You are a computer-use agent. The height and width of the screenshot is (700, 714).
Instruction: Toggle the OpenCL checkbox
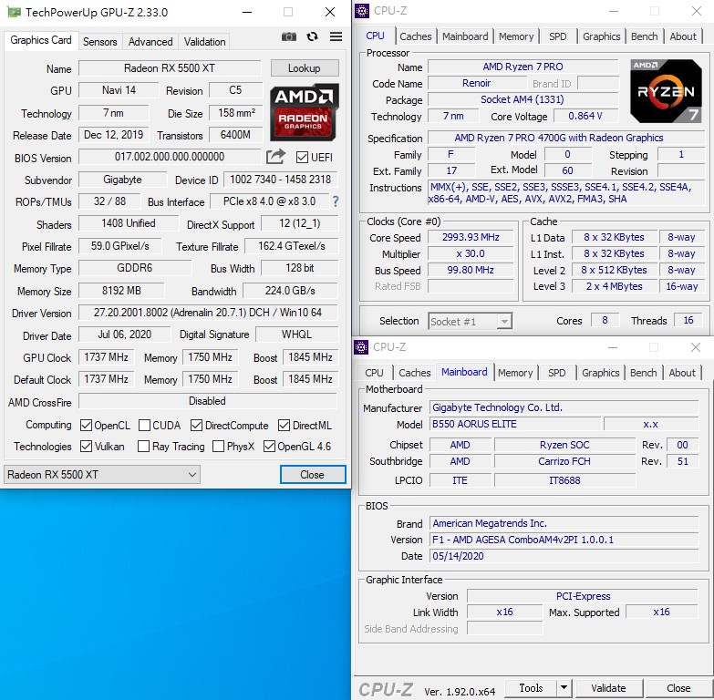86,425
